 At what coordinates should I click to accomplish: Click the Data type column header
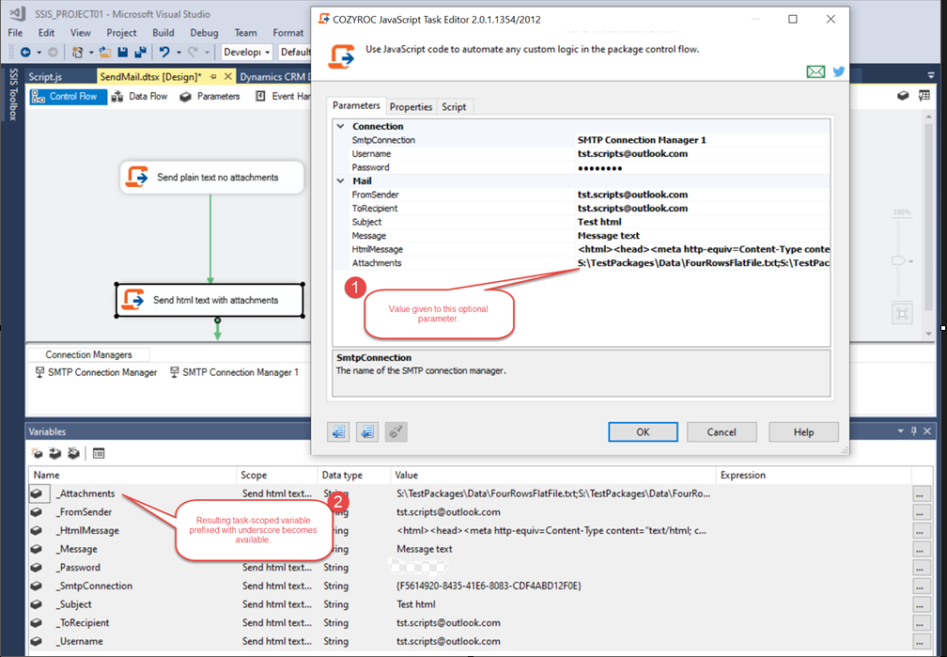[x=354, y=475]
